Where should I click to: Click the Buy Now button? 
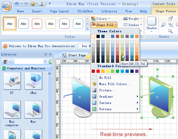pyautogui.click(x=85, y=46)
